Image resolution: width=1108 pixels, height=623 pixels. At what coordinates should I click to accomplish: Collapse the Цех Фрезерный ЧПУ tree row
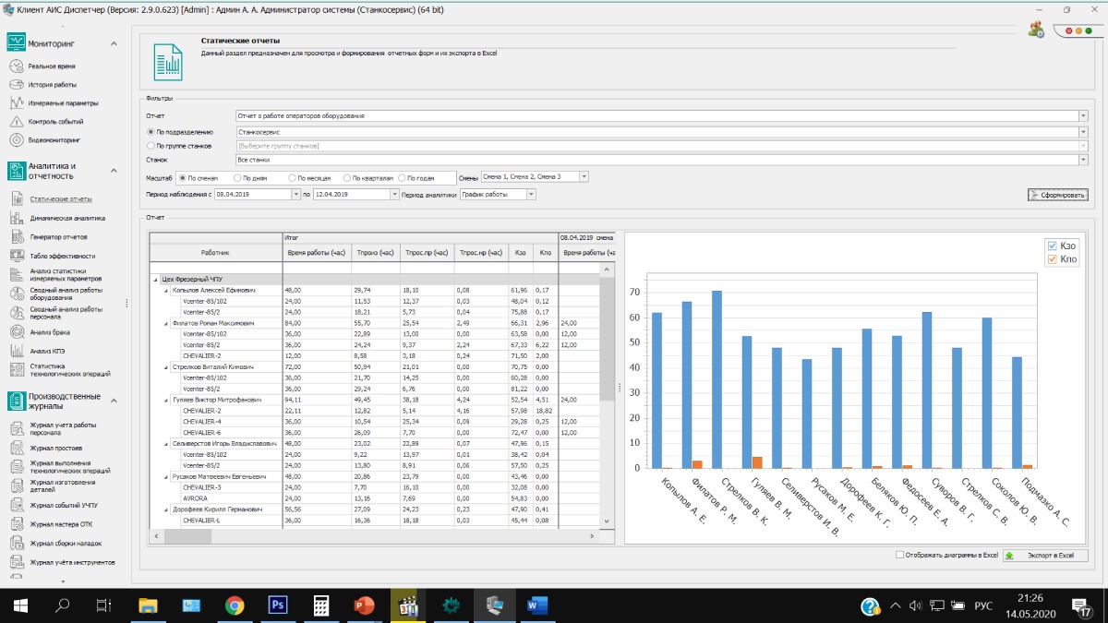click(154, 279)
